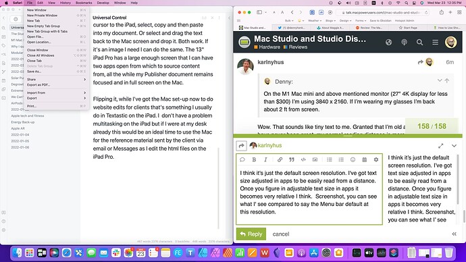Image resolution: width=466 pixels, height=262 pixels.
Task: Open App Store from the Dock
Action: point(314,253)
